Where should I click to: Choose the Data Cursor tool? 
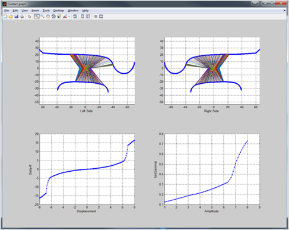[59, 17]
